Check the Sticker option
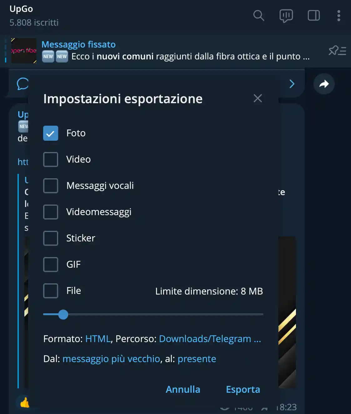Screen dimensions: 351x414 (x=51, y=238)
